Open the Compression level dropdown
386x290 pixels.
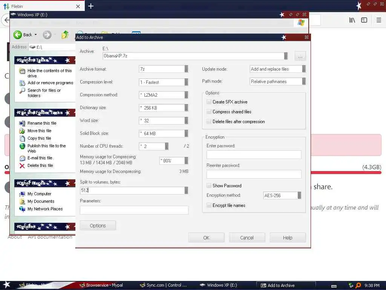coord(186,82)
